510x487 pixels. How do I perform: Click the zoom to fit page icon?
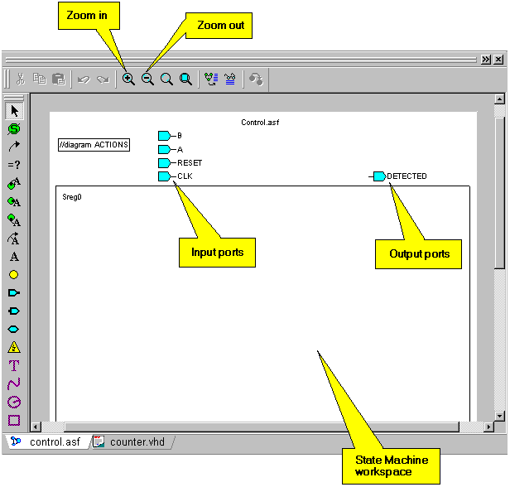(x=186, y=80)
